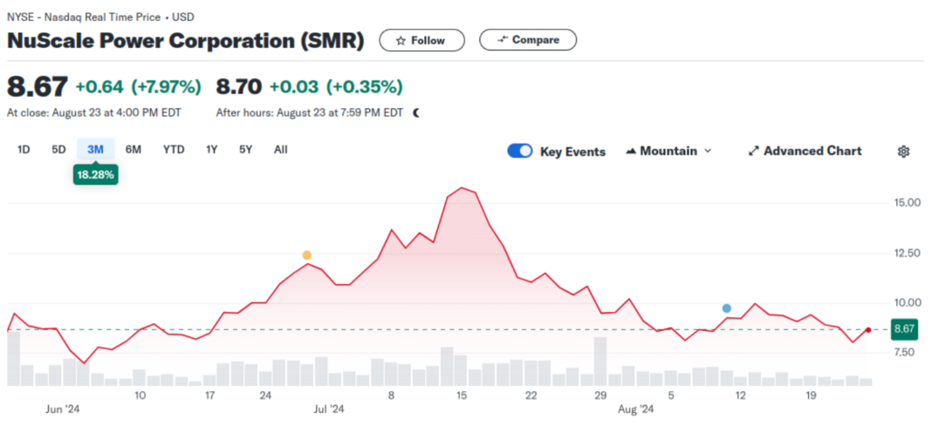
Task: Click the red end-of-line price dot
Action: click(867, 330)
